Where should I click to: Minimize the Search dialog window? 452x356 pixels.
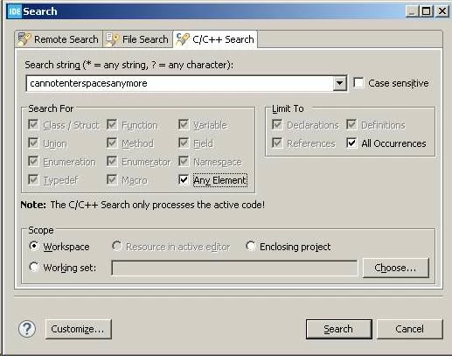pos(413,11)
